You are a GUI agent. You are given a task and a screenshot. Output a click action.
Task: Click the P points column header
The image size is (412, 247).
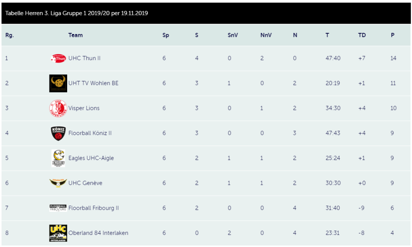click(393, 35)
